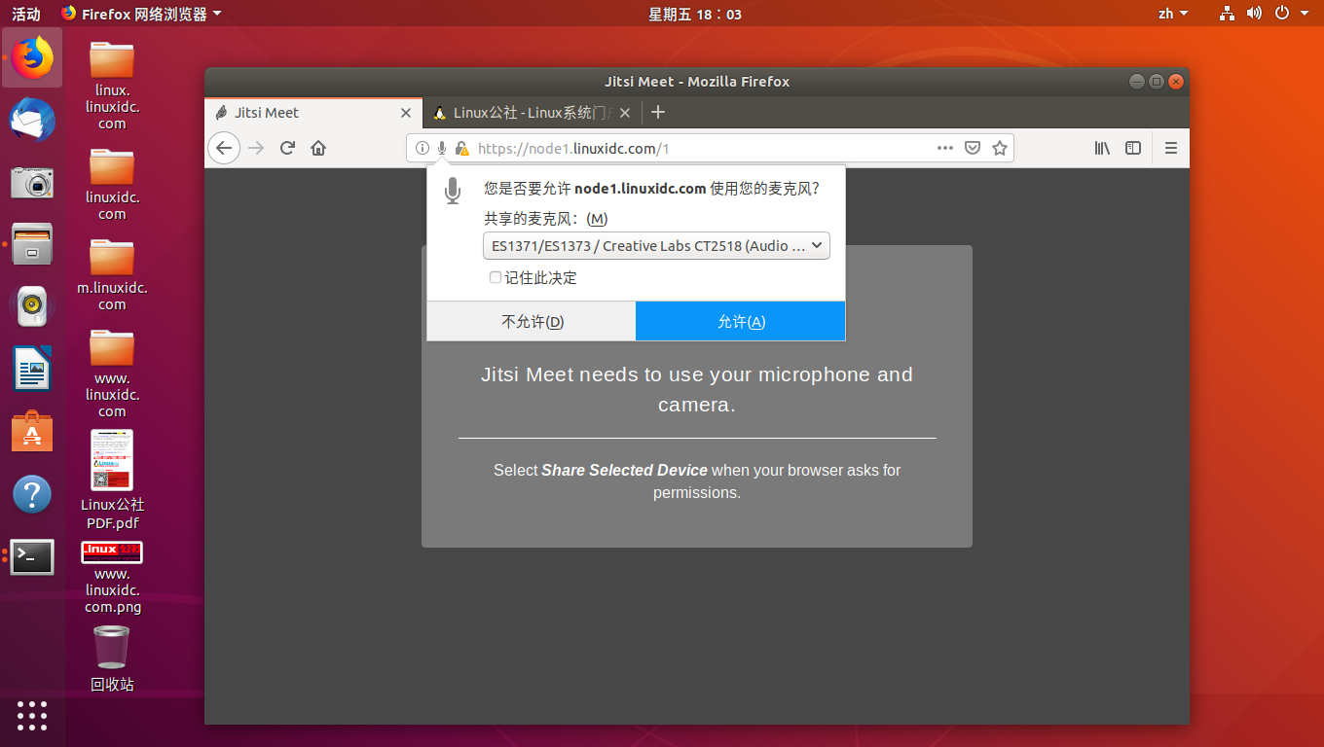Image resolution: width=1324 pixels, height=747 pixels.
Task: Bookmark this page using the star icon
Action: coord(1000,148)
